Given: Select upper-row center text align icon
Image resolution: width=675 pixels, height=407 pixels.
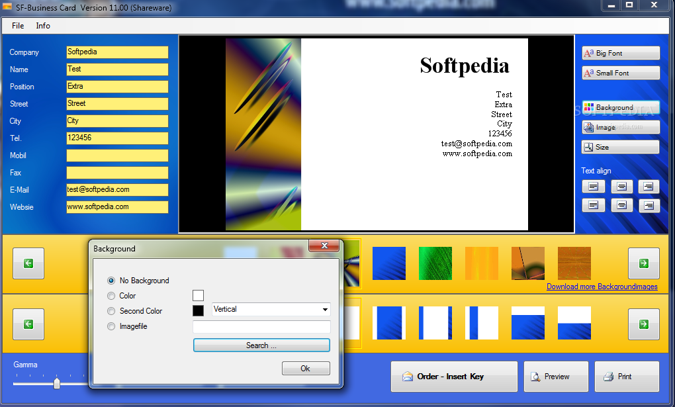Looking at the screenshot, I should 621,187.
